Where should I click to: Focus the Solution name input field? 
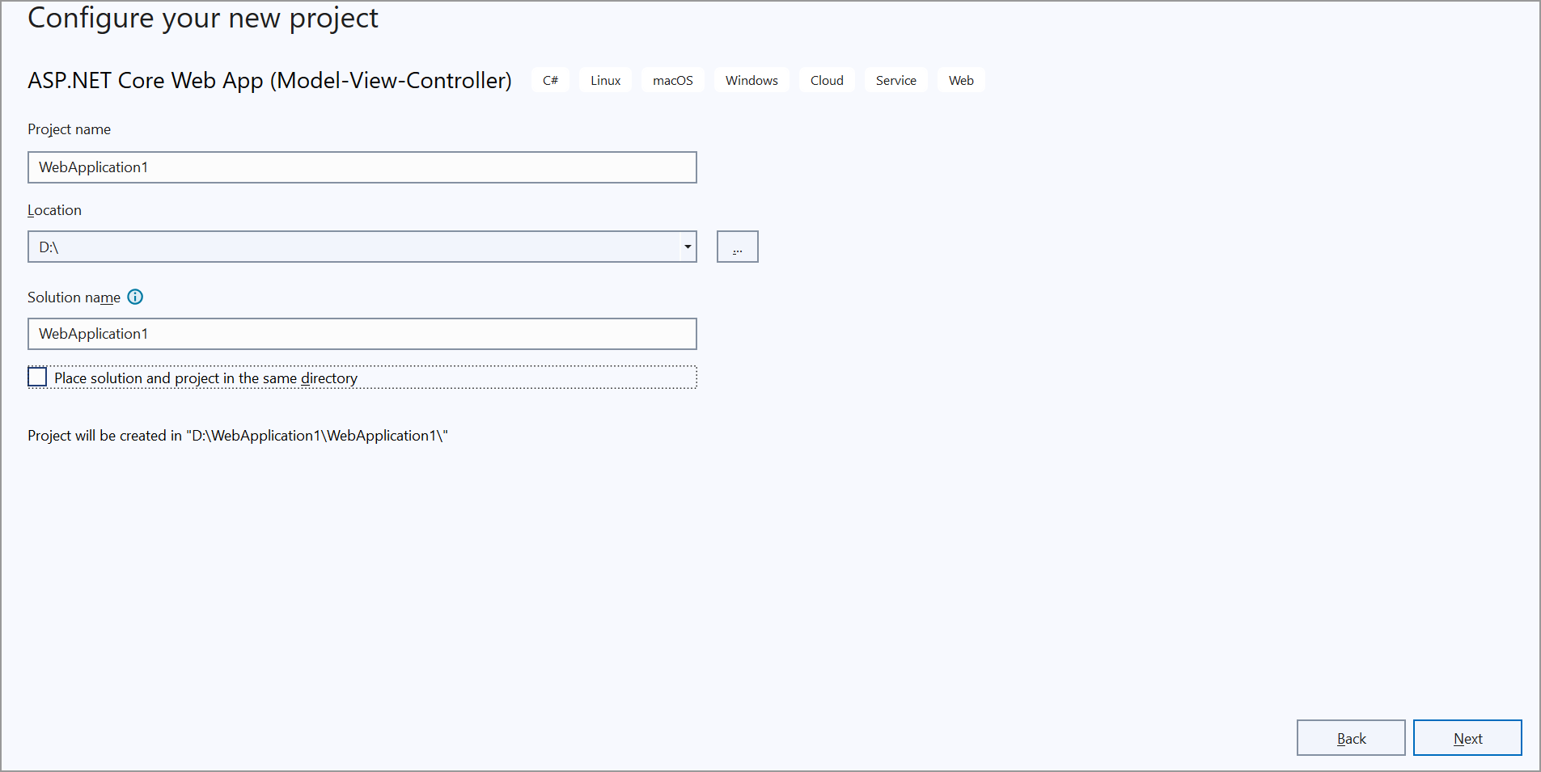coord(362,334)
